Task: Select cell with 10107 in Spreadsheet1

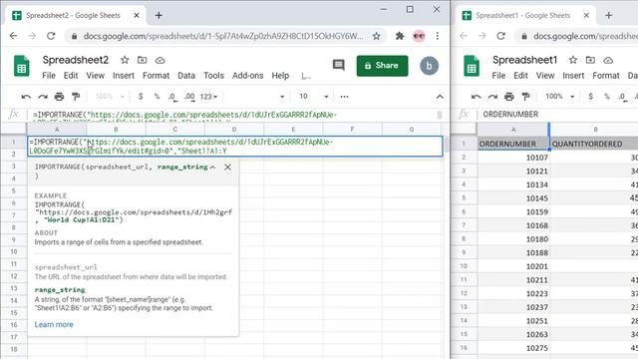Action: click(513, 158)
